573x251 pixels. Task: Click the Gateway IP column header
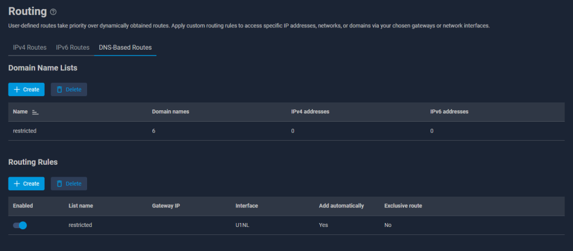coord(167,205)
